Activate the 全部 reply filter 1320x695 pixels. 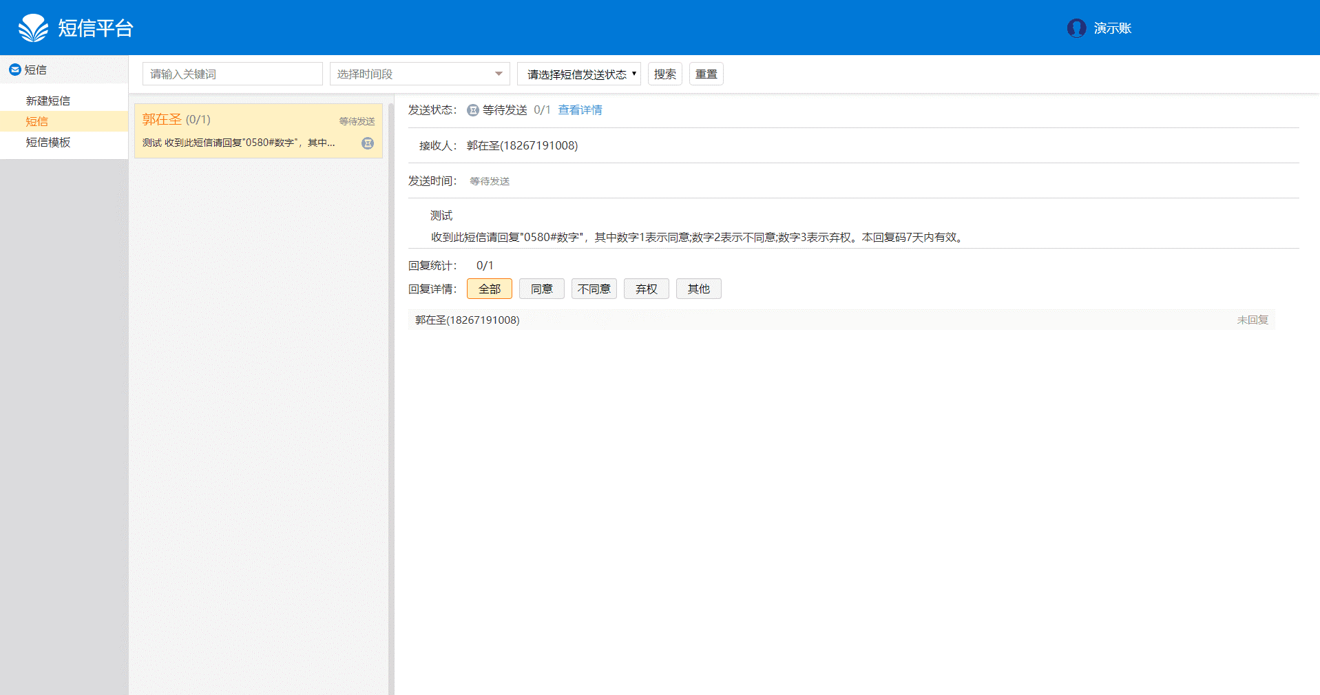pos(489,289)
